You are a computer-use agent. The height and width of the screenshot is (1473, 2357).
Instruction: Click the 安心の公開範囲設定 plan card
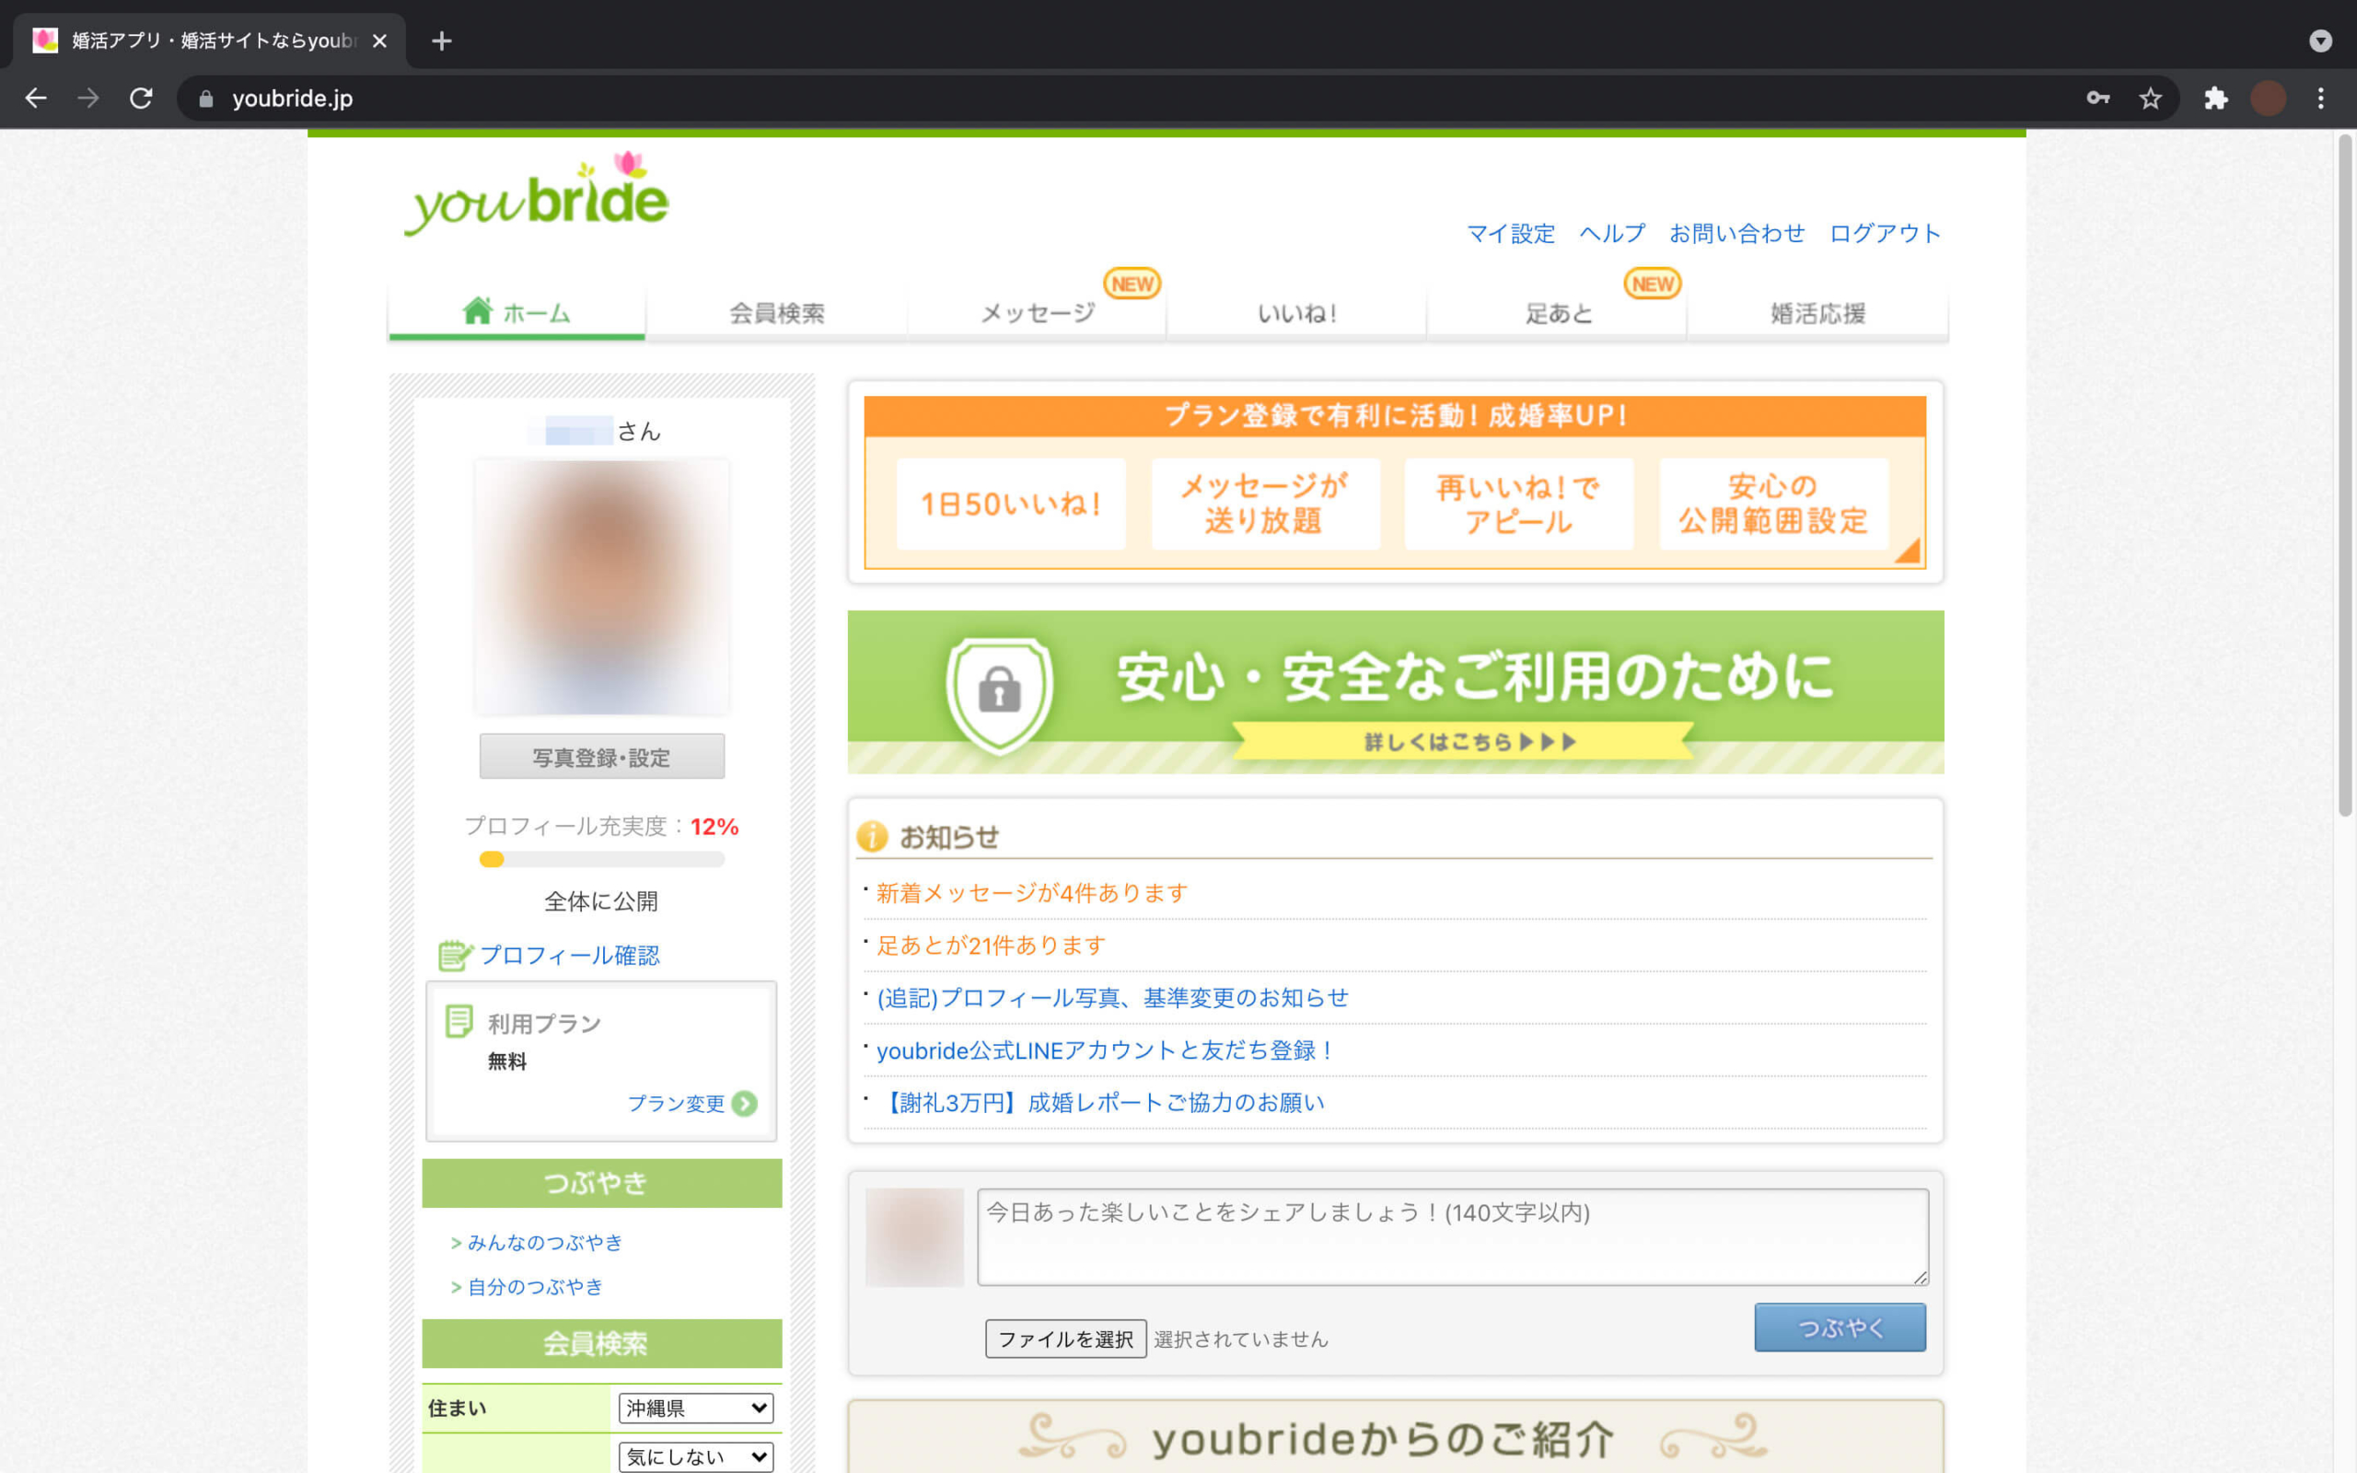click(x=1773, y=504)
